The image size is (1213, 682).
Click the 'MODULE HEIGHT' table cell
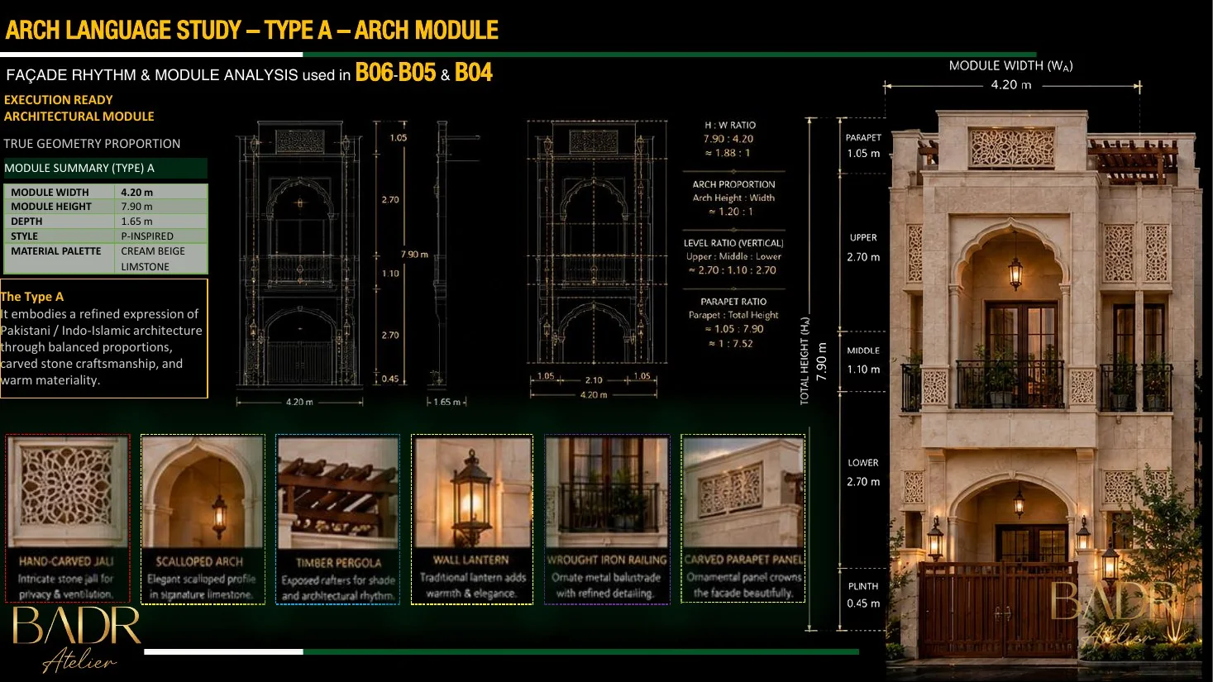pyautogui.click(x=59, y=207)
